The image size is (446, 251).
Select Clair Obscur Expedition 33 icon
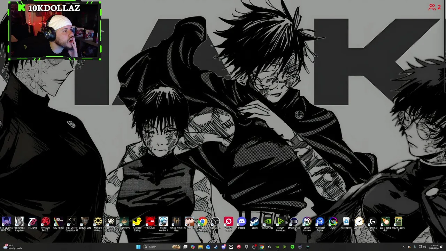click(x=72, y=224)
